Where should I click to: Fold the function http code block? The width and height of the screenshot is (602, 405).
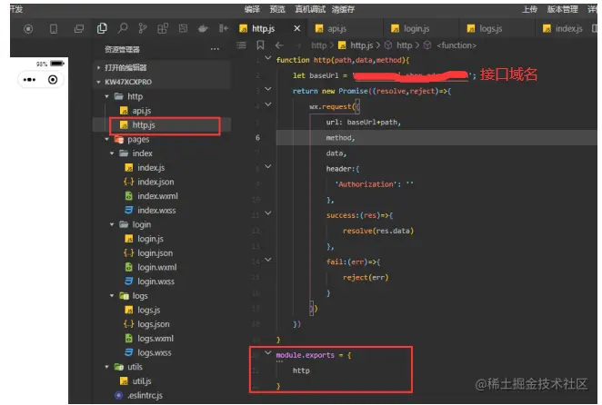tap(268, 58)
